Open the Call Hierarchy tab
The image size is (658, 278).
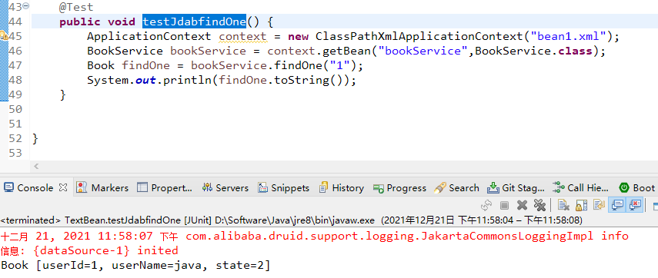[581, 187]
